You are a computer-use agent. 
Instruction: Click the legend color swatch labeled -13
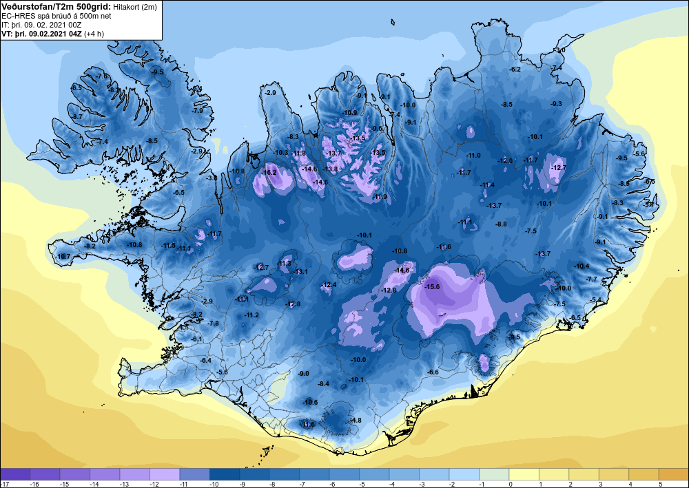tap(134, 474)
